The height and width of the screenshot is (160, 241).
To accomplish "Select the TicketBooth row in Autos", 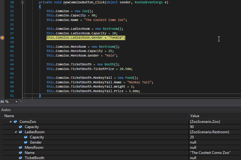I will click(34, 158).
